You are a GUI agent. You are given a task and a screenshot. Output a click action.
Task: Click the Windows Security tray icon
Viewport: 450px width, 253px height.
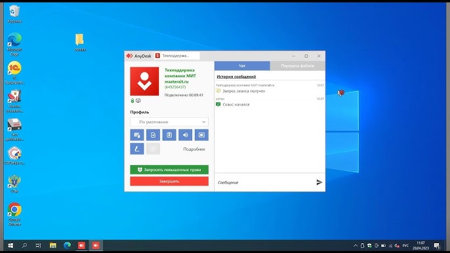tap(370, 246)
